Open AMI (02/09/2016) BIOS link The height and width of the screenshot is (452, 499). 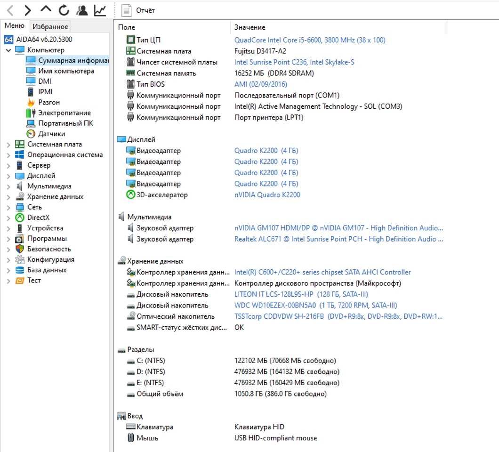[261, 84]
